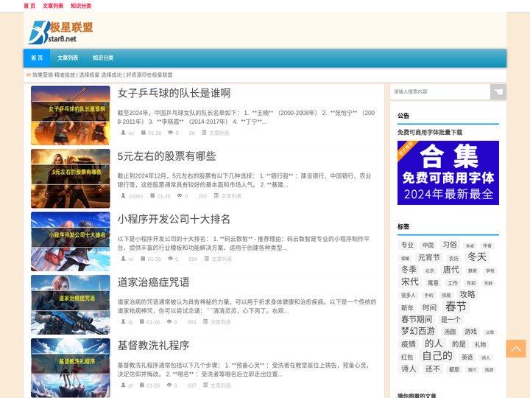The image size is (530, 398).
Task: Click the date icon under 女子乒乓球的队长是谁啊
Action: click(143, 133)
